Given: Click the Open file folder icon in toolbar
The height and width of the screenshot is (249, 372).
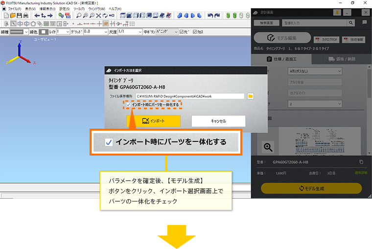Looking at the screenshot, I should tap(12, 16).
